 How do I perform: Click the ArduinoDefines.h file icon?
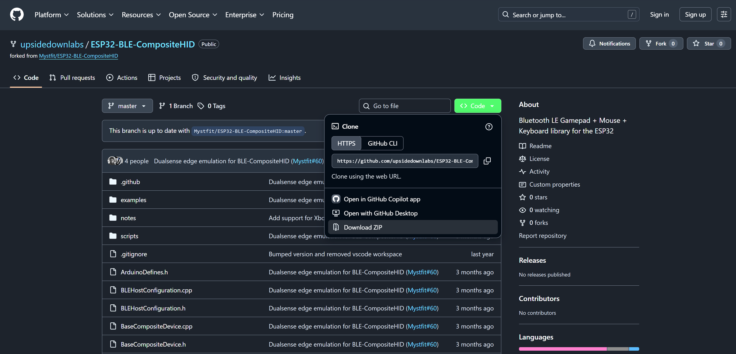[113, 272]
